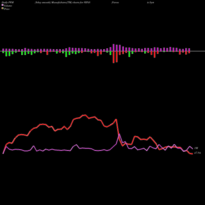
Task: Click the Price legend color swatch
Action: [x=2, y=9]
